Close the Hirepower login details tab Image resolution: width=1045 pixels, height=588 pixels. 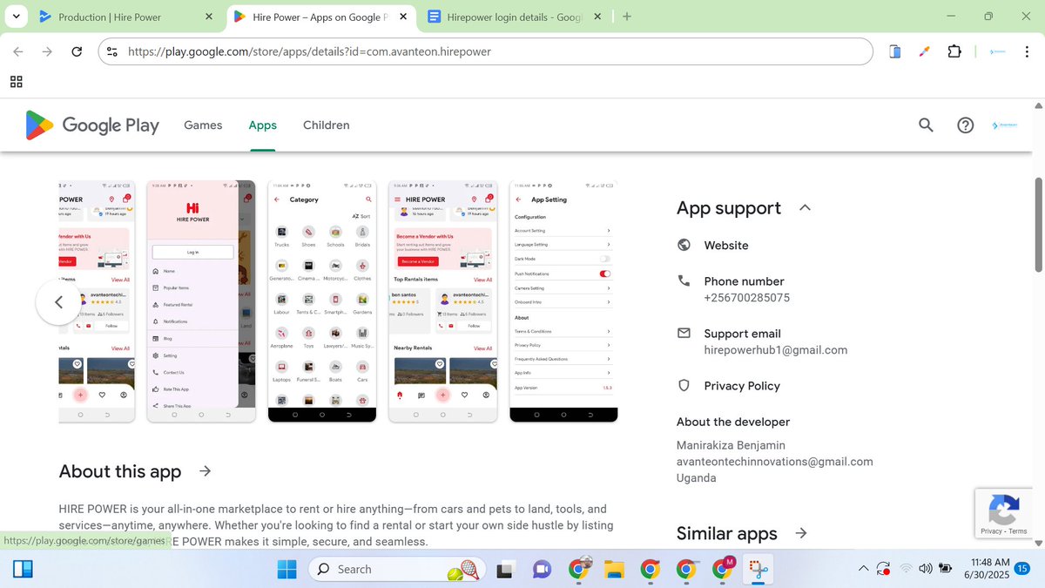(x=598, y=17)
